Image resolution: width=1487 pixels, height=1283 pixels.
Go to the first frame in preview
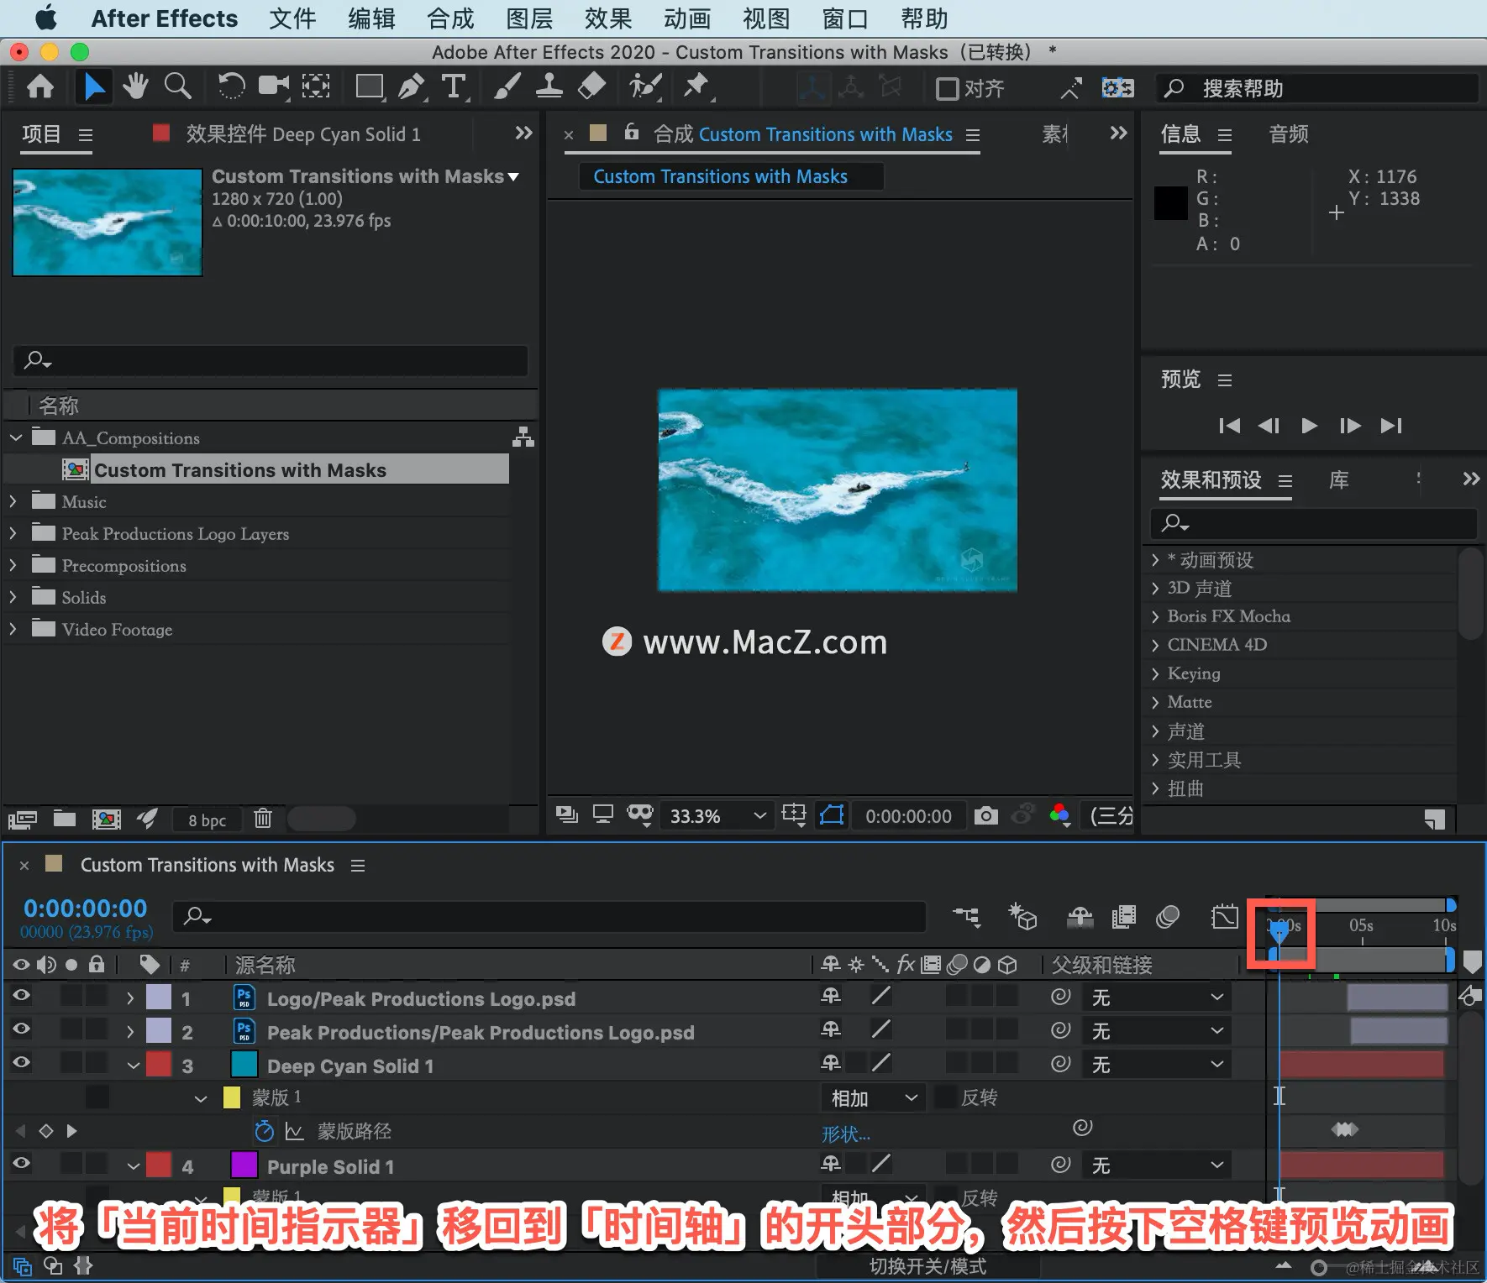click(1229, 426)
